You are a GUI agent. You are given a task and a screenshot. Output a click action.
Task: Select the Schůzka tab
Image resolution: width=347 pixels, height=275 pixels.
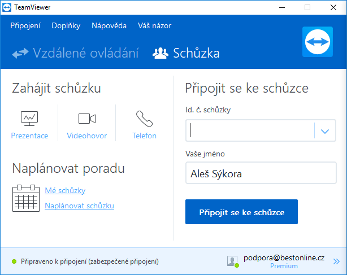186,53
